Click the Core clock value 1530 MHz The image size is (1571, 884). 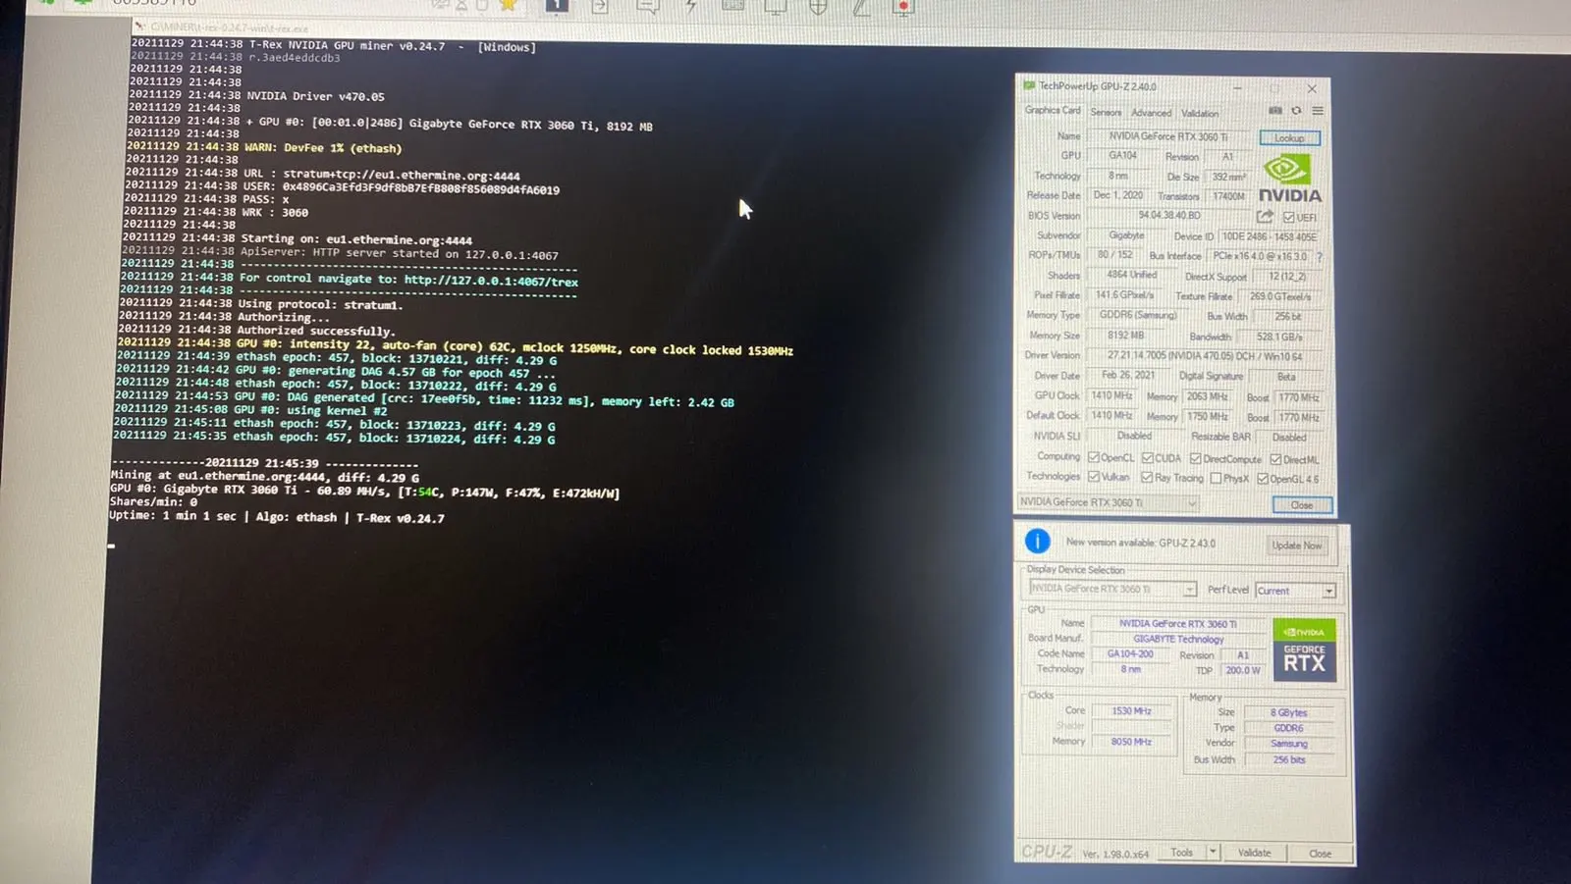(x=1131, y=711)
